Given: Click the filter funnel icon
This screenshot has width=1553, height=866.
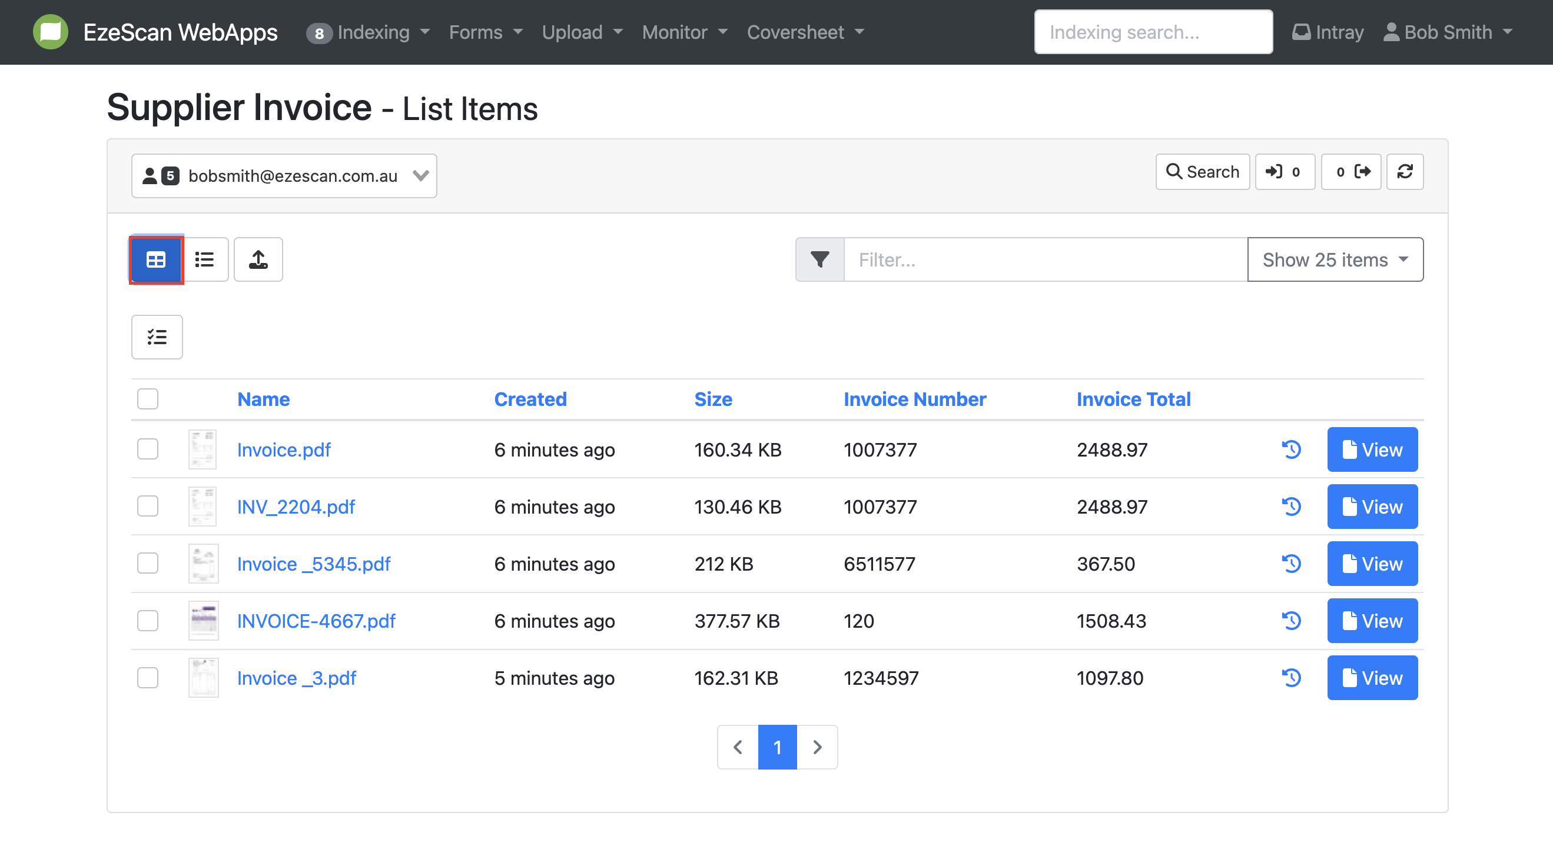Looking at the screenshot, I should coord(819,259).
